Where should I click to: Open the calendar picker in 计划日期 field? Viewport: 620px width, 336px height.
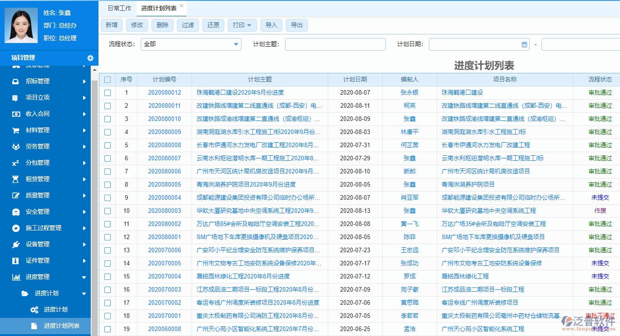tap(524, 44)
